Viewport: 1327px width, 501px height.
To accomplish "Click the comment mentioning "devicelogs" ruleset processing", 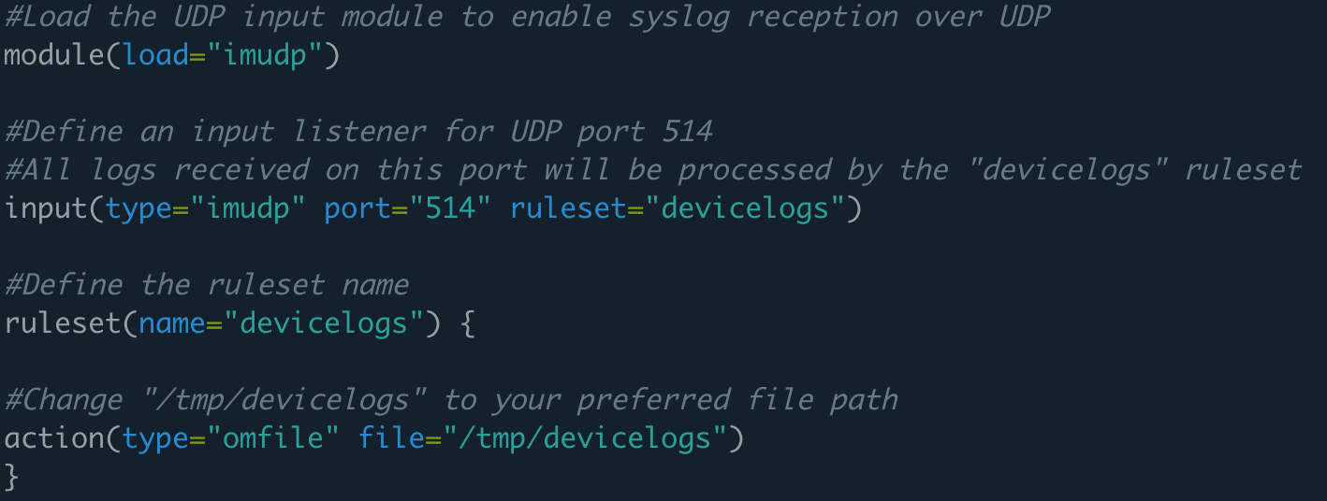I will (652, 170).
